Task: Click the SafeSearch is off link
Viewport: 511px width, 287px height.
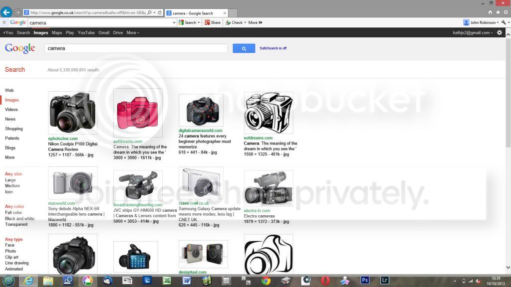Action: [x=273, y=48]
